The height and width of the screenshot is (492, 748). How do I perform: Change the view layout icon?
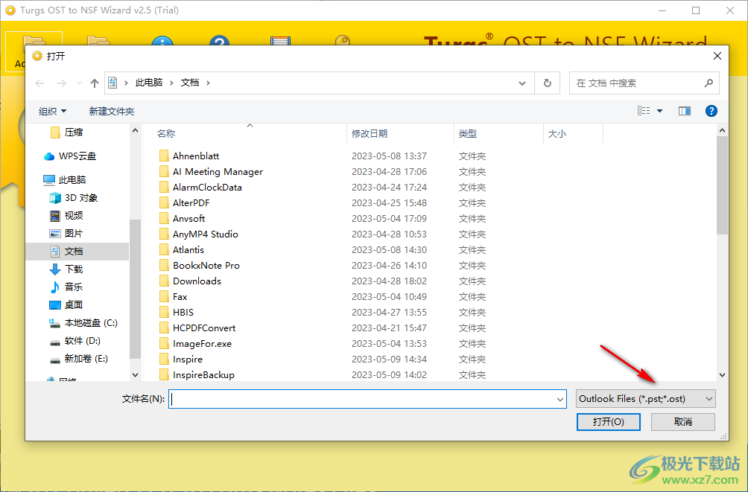tap(644, 111)
